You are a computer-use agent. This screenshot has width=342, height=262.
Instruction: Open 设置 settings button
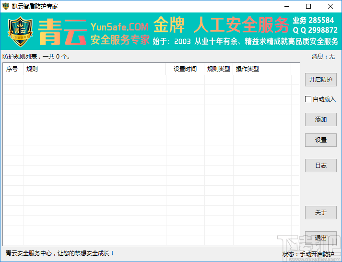[320, 140]
